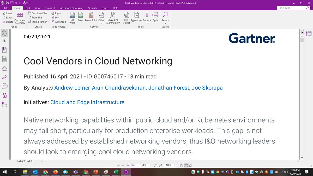Open the 178% zoom level dropdown

click(x=174, y=165)
